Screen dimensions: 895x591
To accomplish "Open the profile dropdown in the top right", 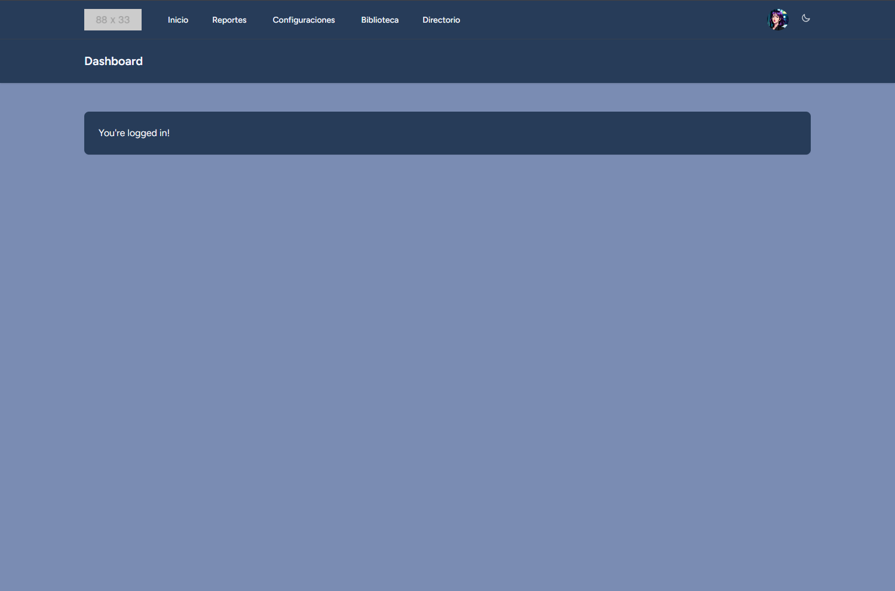I will (x=777, y=19).
